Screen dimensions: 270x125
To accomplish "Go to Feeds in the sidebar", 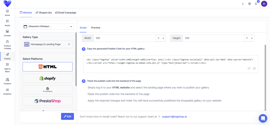I will coord(7,23).
